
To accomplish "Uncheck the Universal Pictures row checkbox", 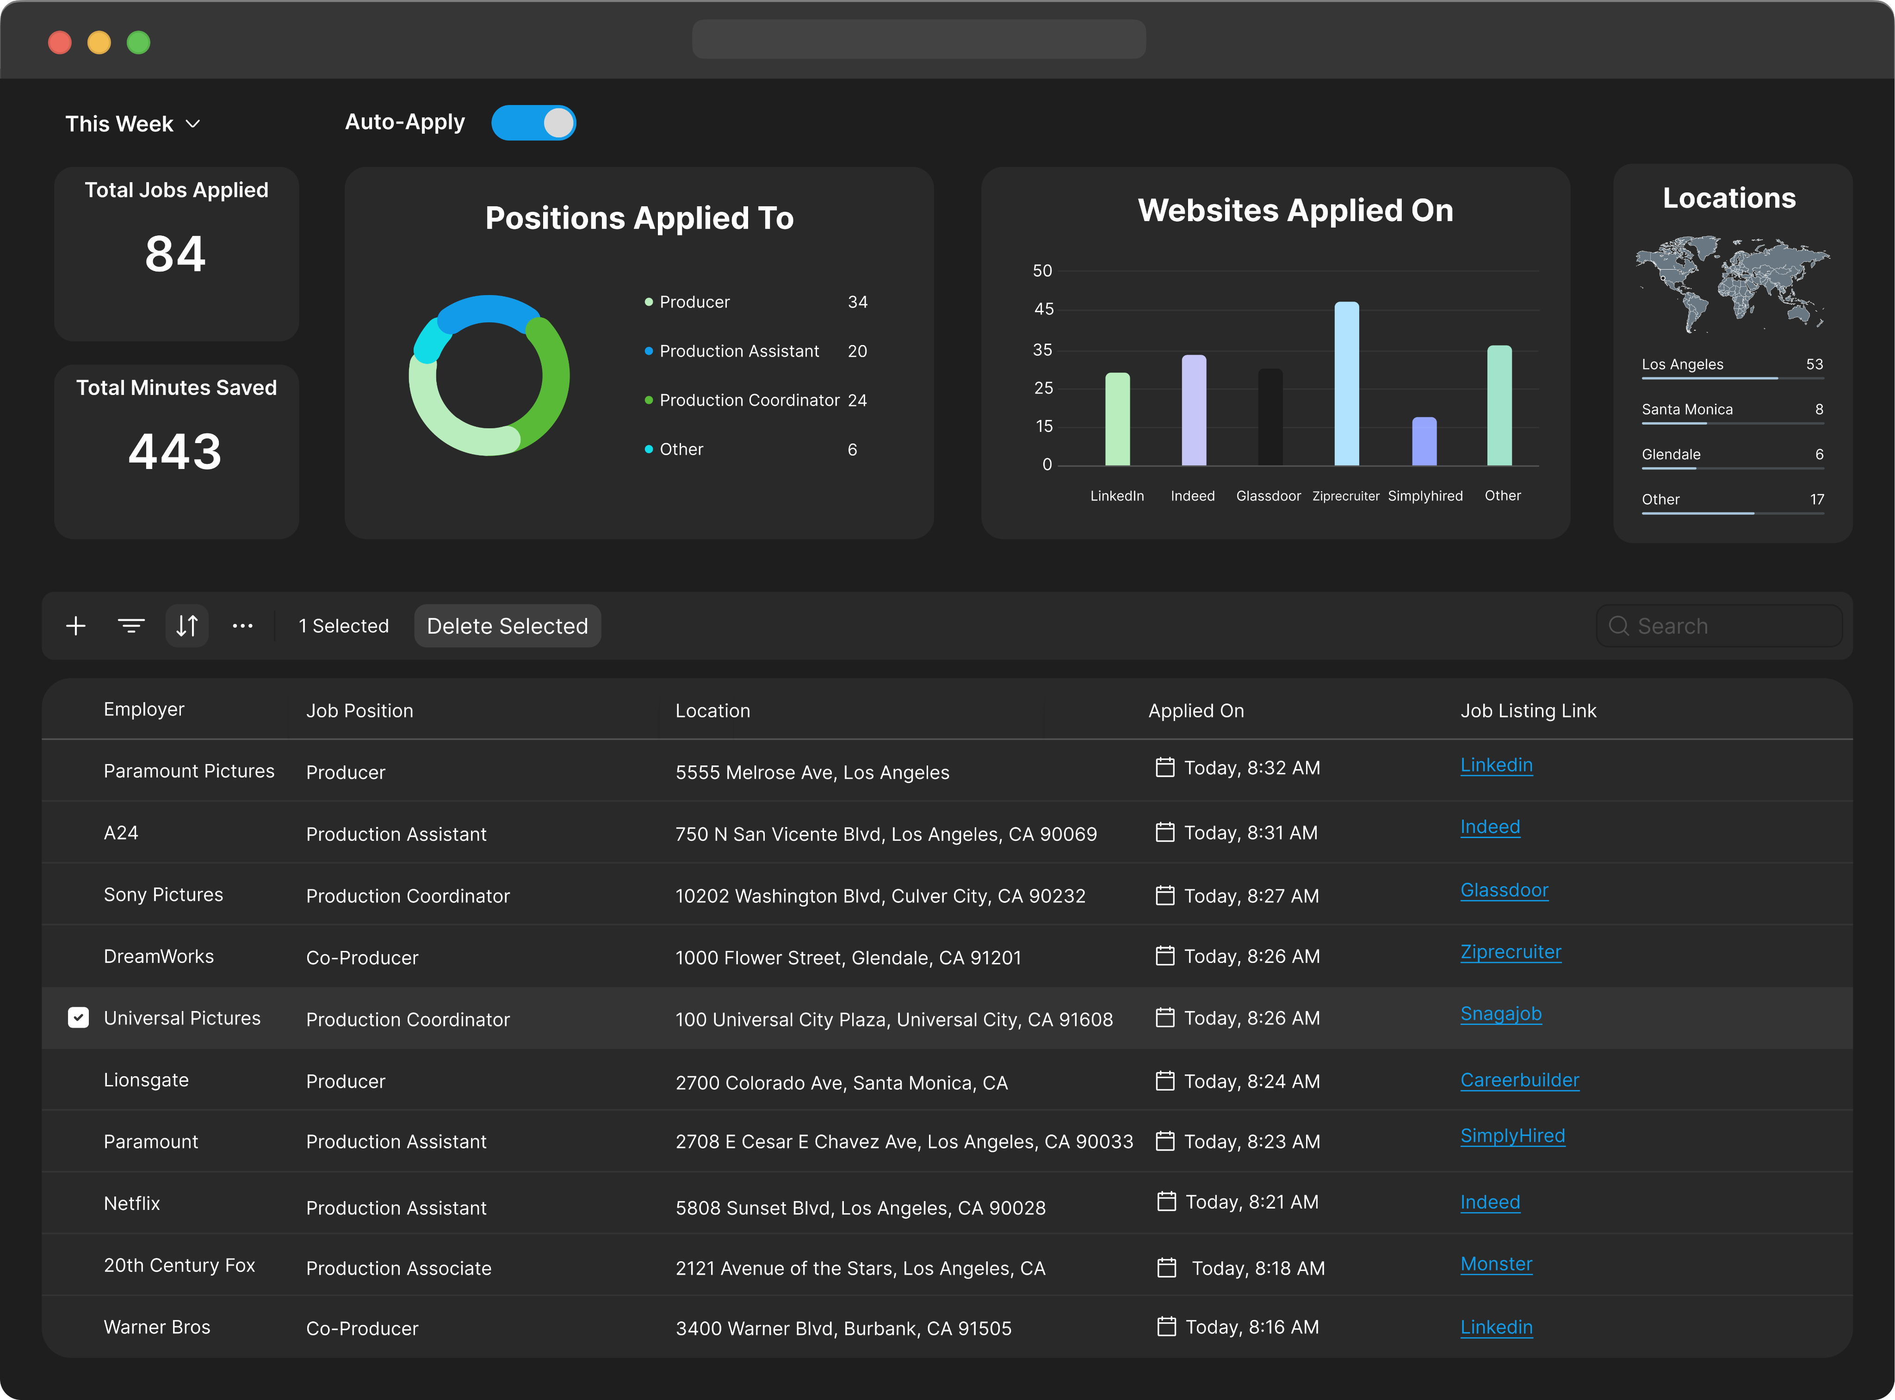I will (78, 1018).
